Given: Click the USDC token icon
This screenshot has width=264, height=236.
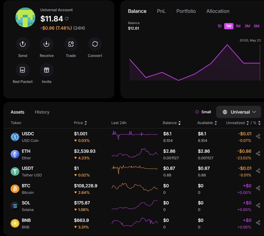Looking at the screenshot, I should tap(15, 137).
